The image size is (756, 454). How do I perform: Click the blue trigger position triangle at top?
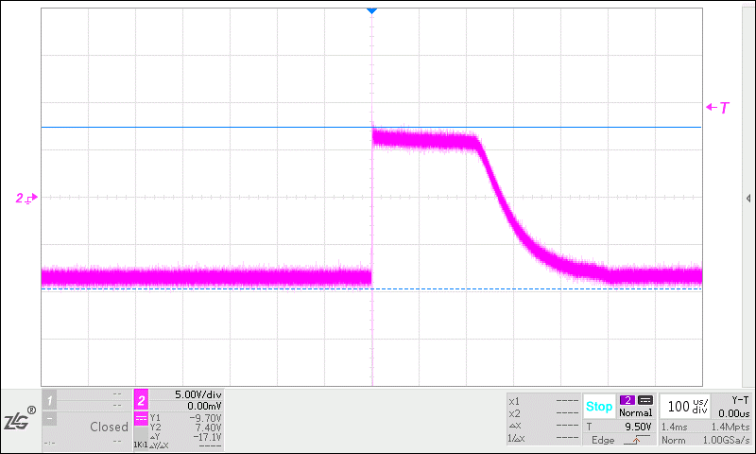click(371, 10)
